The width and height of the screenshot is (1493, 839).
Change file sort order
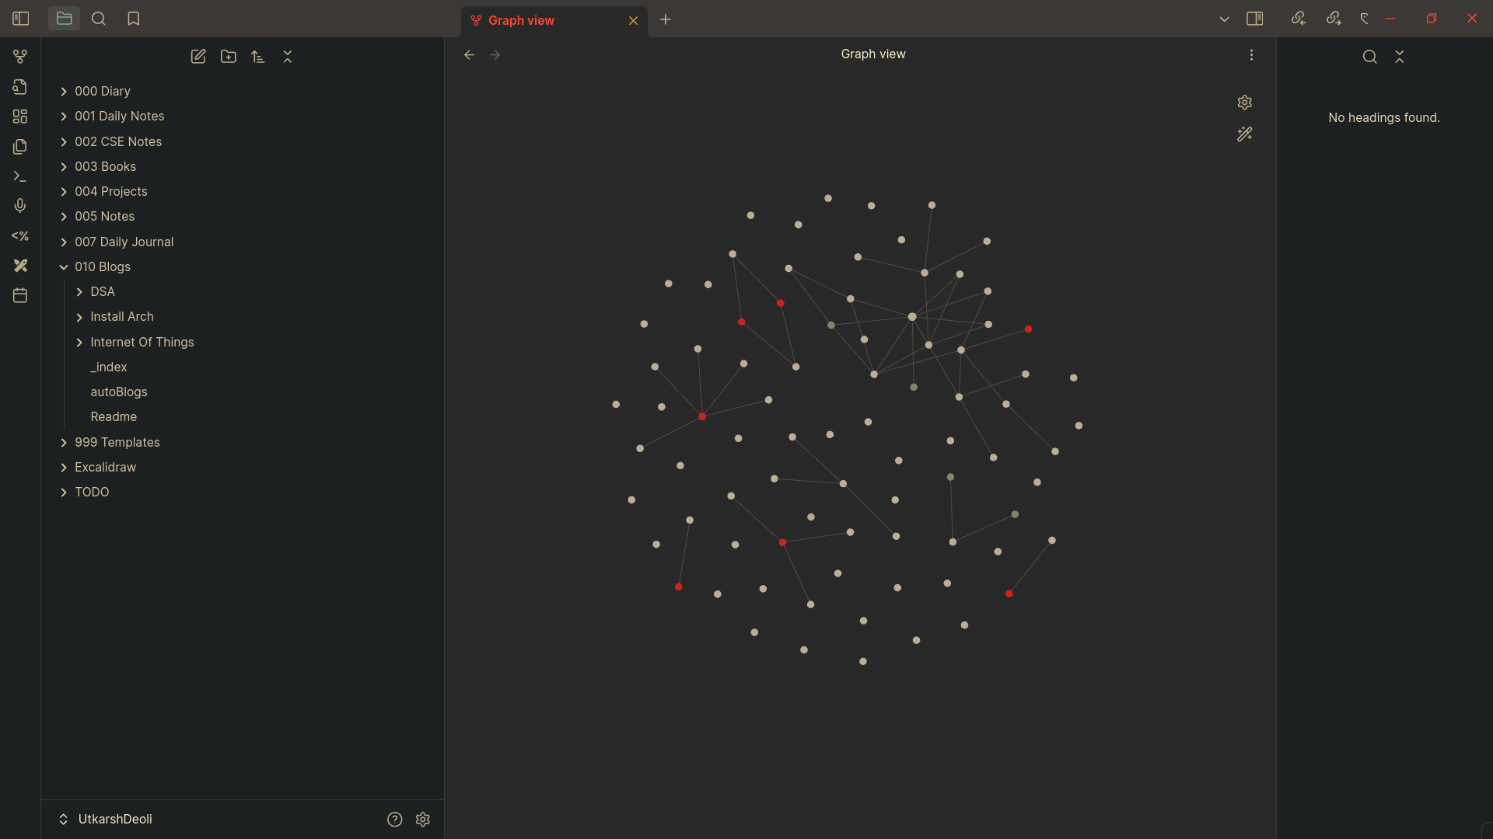[258, 57]
